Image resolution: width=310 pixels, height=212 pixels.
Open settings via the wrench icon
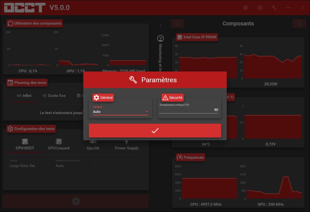(x=274, y=8)
